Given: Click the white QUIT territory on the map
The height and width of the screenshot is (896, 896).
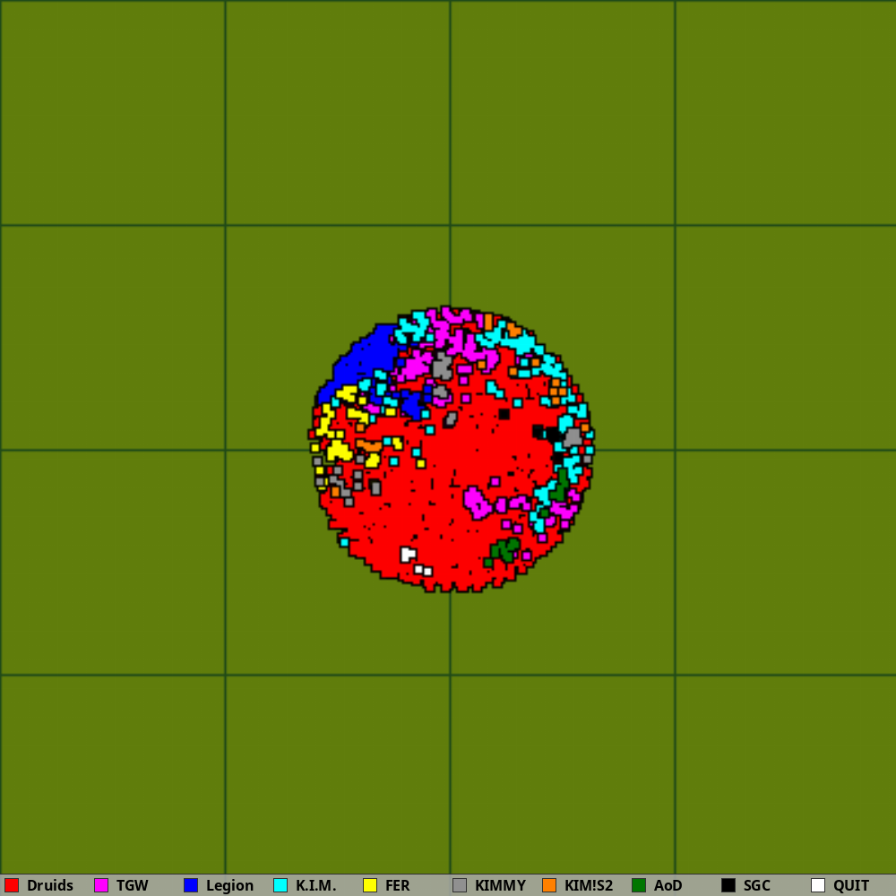Looking at the screenshot, I should click(408, 554).
